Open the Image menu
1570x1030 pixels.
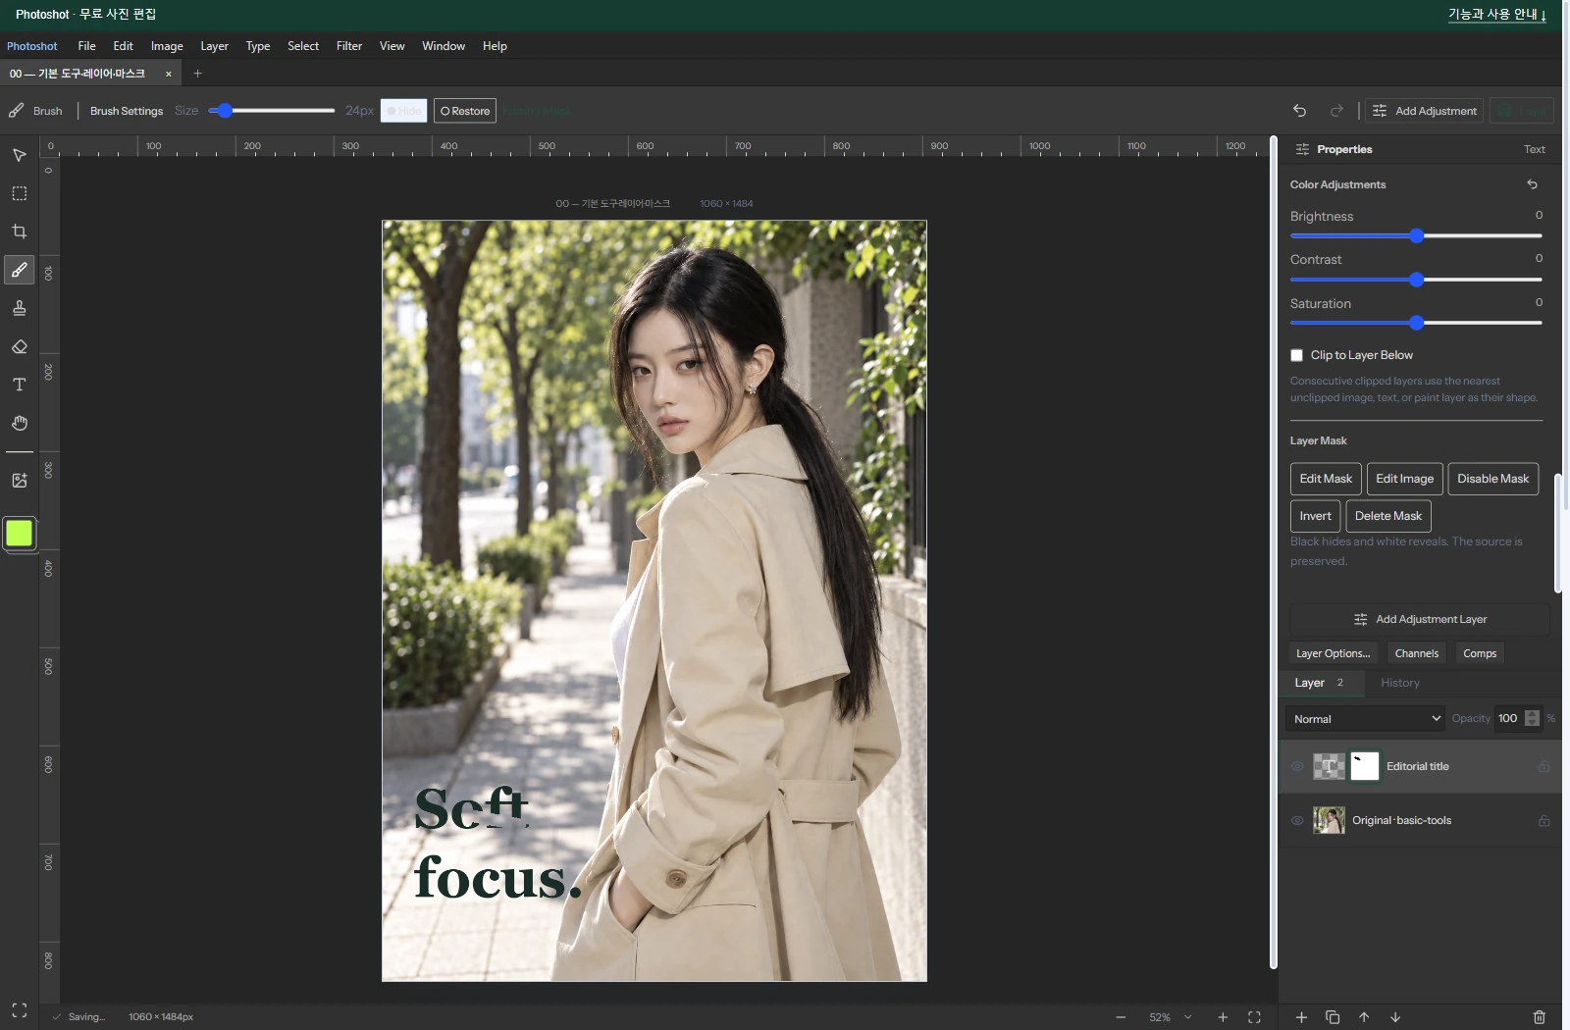(167, 46)
